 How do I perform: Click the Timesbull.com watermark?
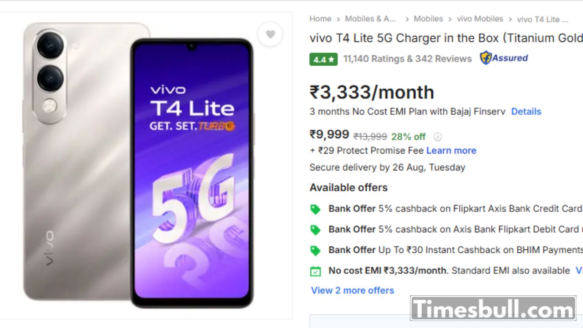[x=494, y=309]
